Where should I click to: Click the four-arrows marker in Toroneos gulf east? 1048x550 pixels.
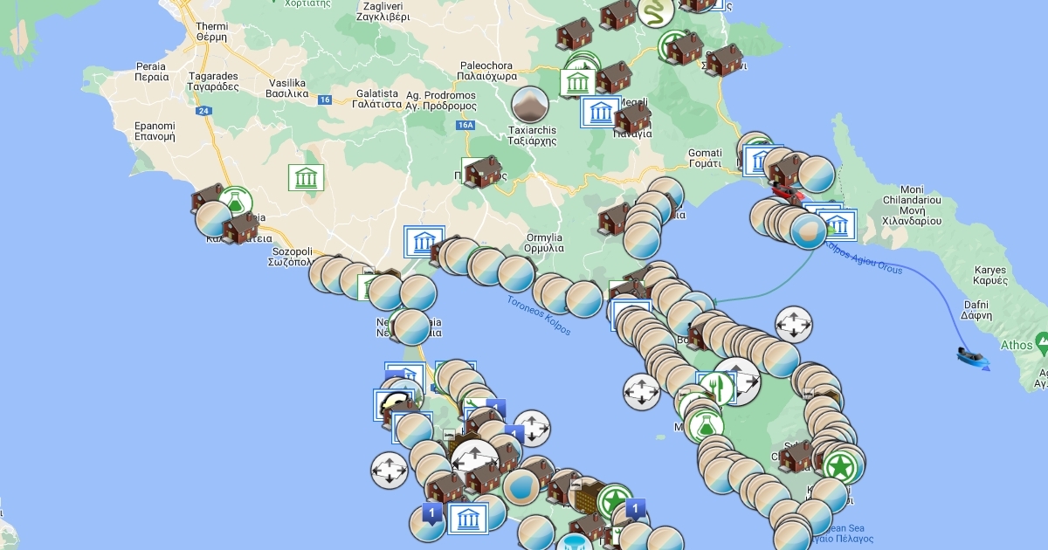pyautogui.click(x=642, y=391)
